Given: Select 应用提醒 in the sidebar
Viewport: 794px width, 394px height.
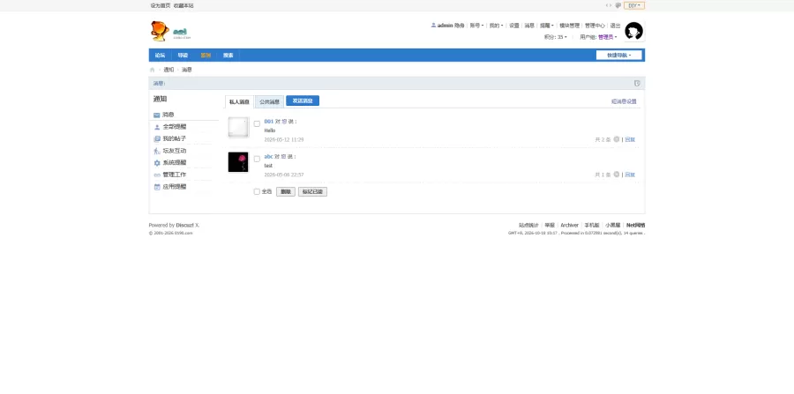Looking at the screenshot, I should point(174,187).
